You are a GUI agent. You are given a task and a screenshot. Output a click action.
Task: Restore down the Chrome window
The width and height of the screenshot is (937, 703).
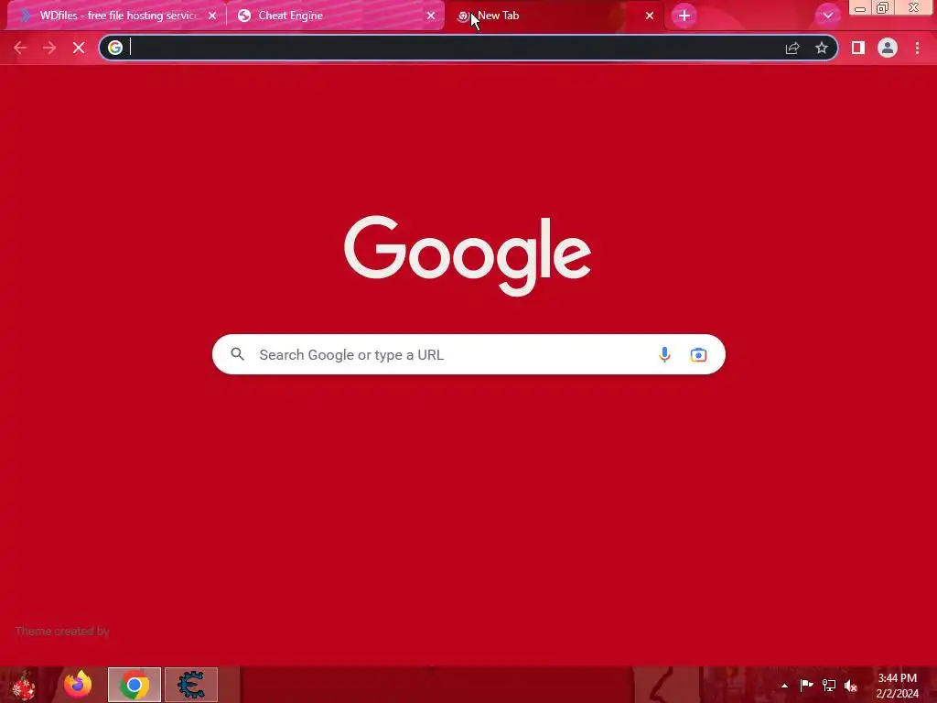(883, 7)
